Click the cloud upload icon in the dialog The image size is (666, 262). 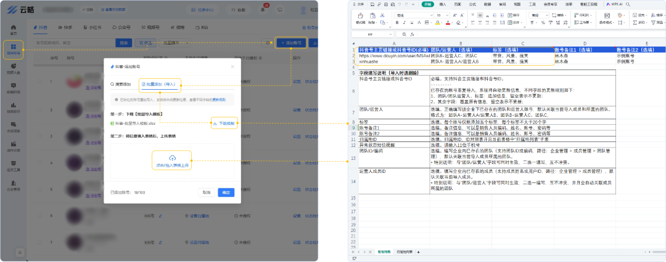(172, 158)
